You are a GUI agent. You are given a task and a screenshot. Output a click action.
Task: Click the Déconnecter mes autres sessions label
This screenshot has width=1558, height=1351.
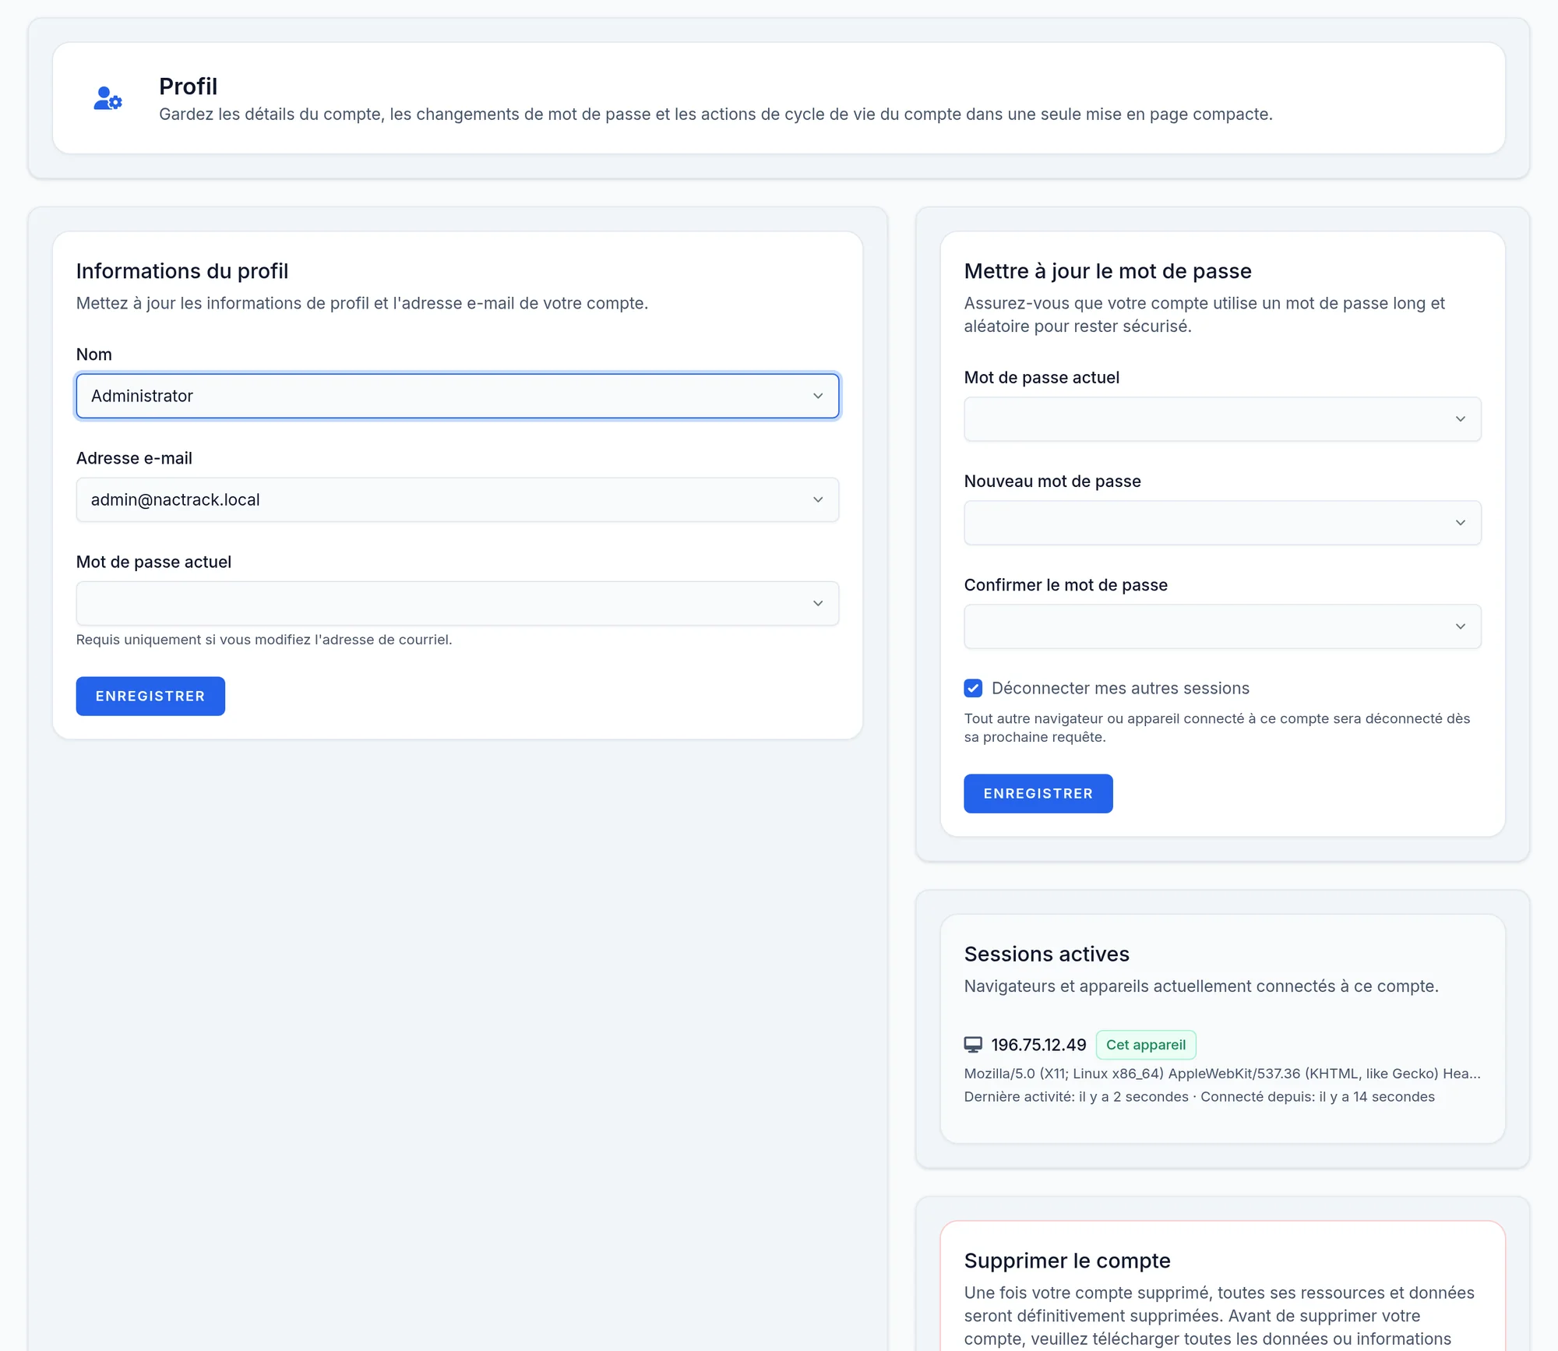[1120, 688]
